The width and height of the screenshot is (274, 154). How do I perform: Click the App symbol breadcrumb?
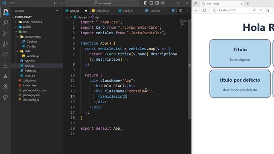pyautogui.click(x=96, y=17)
